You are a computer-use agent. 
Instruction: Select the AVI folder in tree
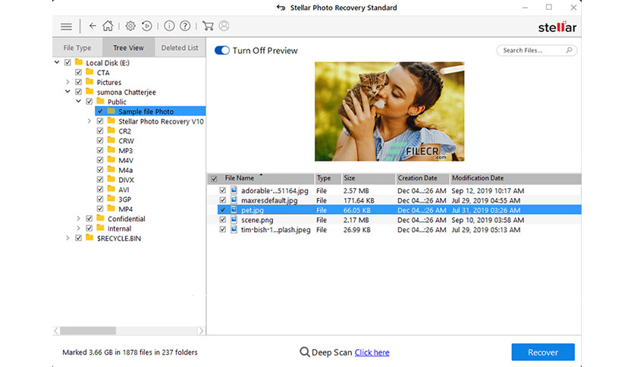coord(124,190)
